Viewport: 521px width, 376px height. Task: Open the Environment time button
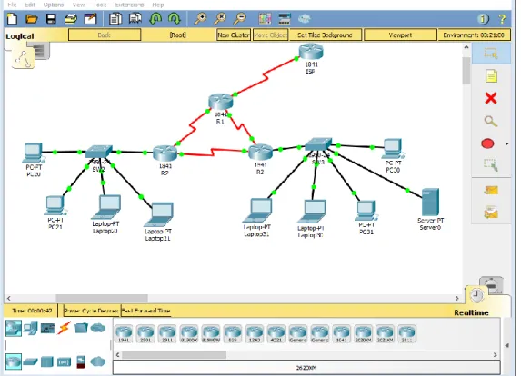click(x=474, y=35)
